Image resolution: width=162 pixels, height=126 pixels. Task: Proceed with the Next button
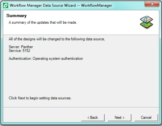[x=119, y=117]
